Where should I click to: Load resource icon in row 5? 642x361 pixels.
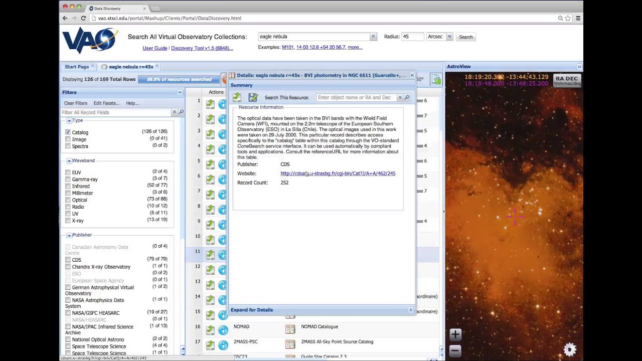pos(210,164)
